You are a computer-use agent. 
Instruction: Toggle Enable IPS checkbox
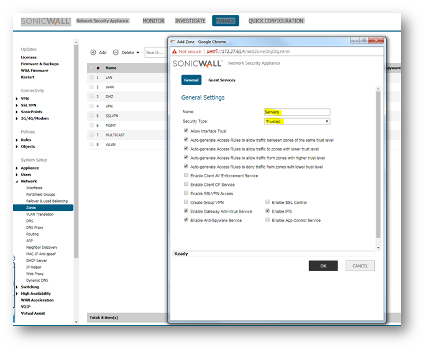pyautogui.click(x=268, y=211)
